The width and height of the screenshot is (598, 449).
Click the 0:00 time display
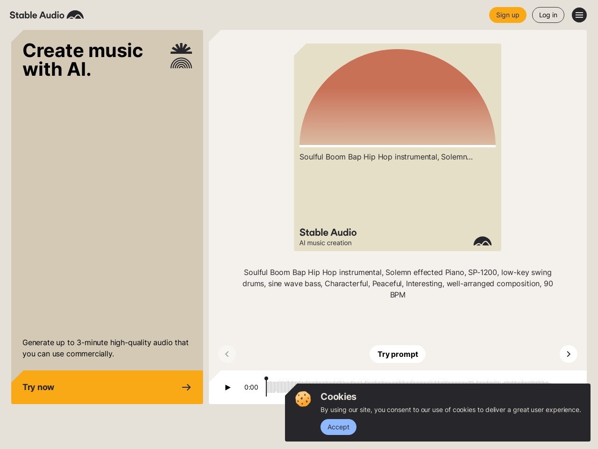(x=251, y=387)
